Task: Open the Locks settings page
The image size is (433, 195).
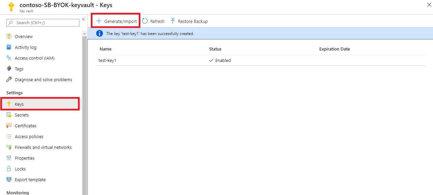Action: click(x=20, y=169)
